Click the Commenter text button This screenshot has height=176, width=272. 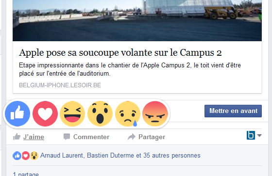click(x=91, y=137)
